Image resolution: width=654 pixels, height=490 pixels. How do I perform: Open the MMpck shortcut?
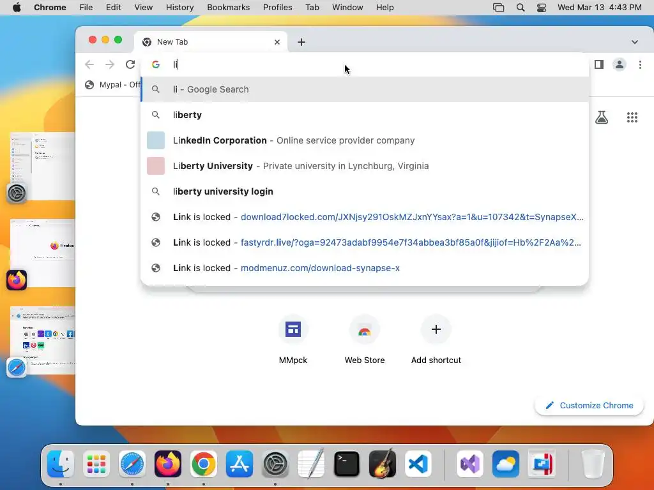pos(293,341)
